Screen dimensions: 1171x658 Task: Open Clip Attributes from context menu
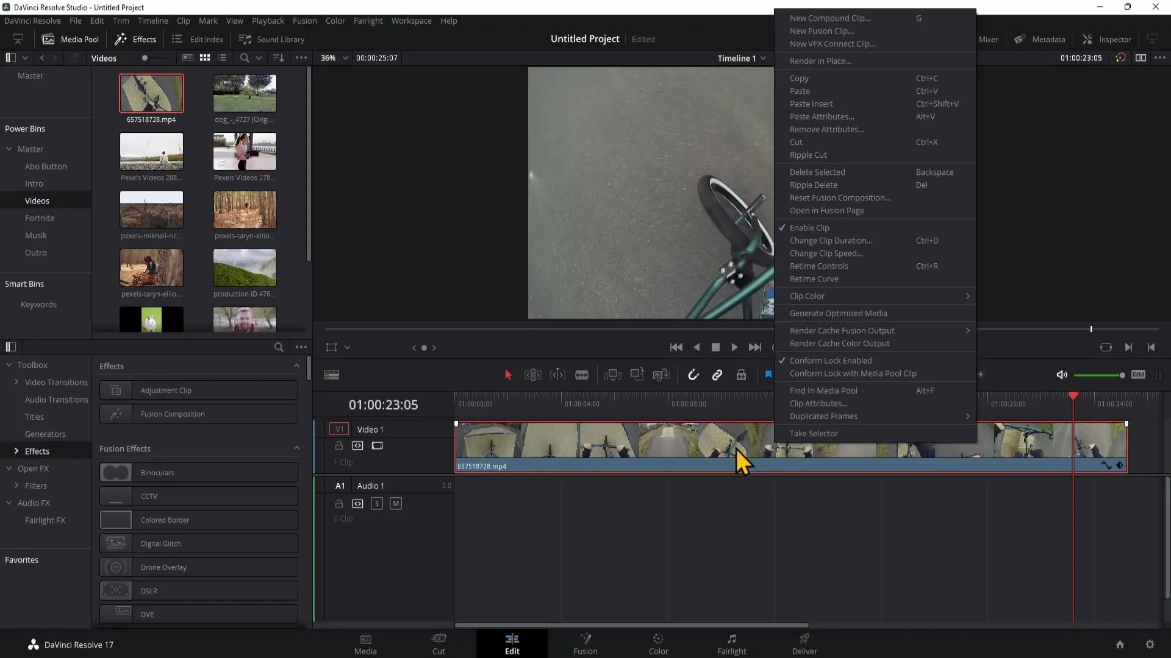coord(817,403)
